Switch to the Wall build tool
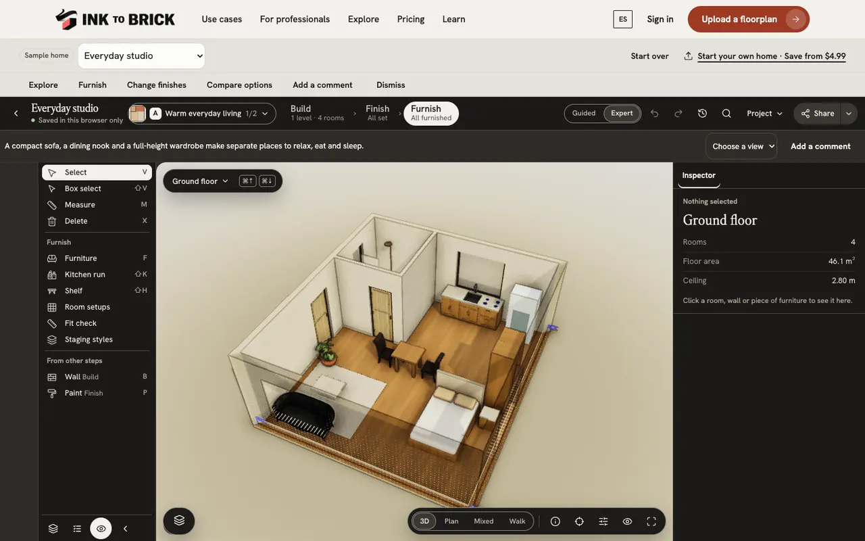865x541 pixels. click(97, 377)
